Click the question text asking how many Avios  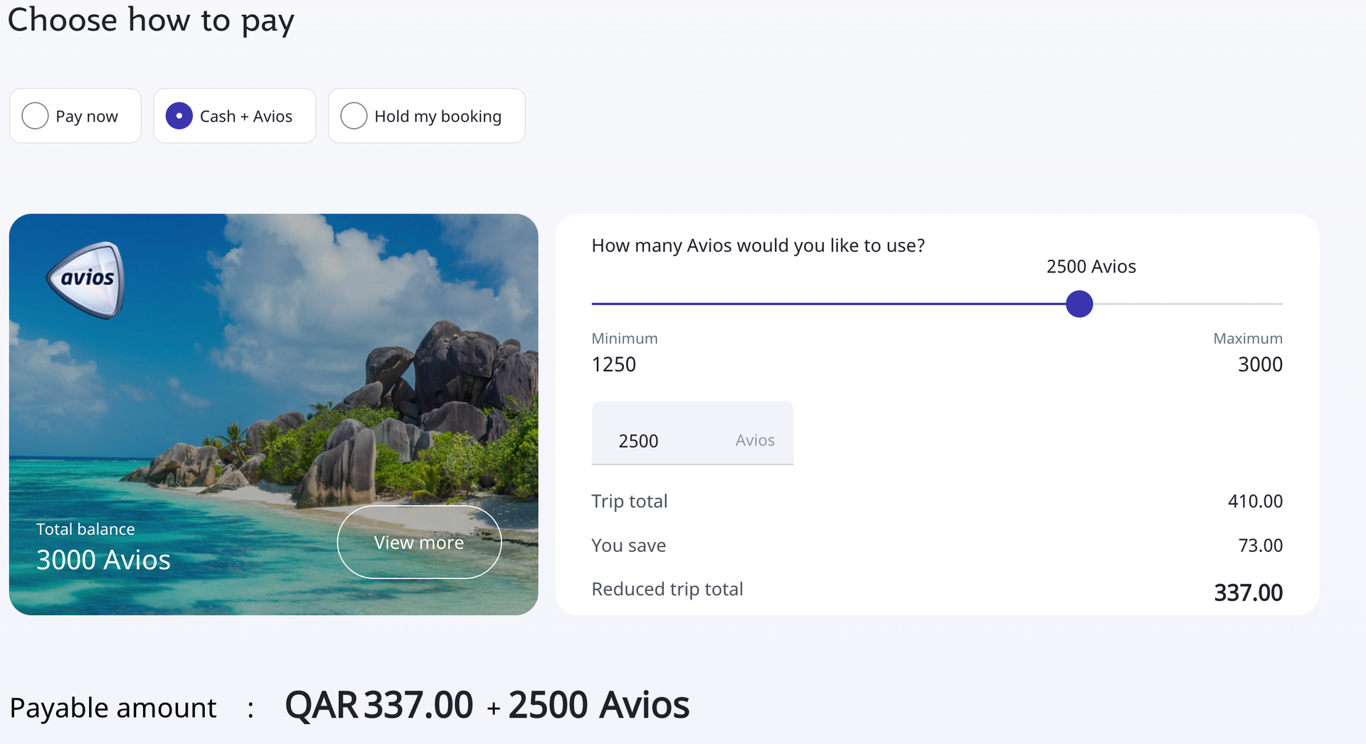tap(758, 245)
